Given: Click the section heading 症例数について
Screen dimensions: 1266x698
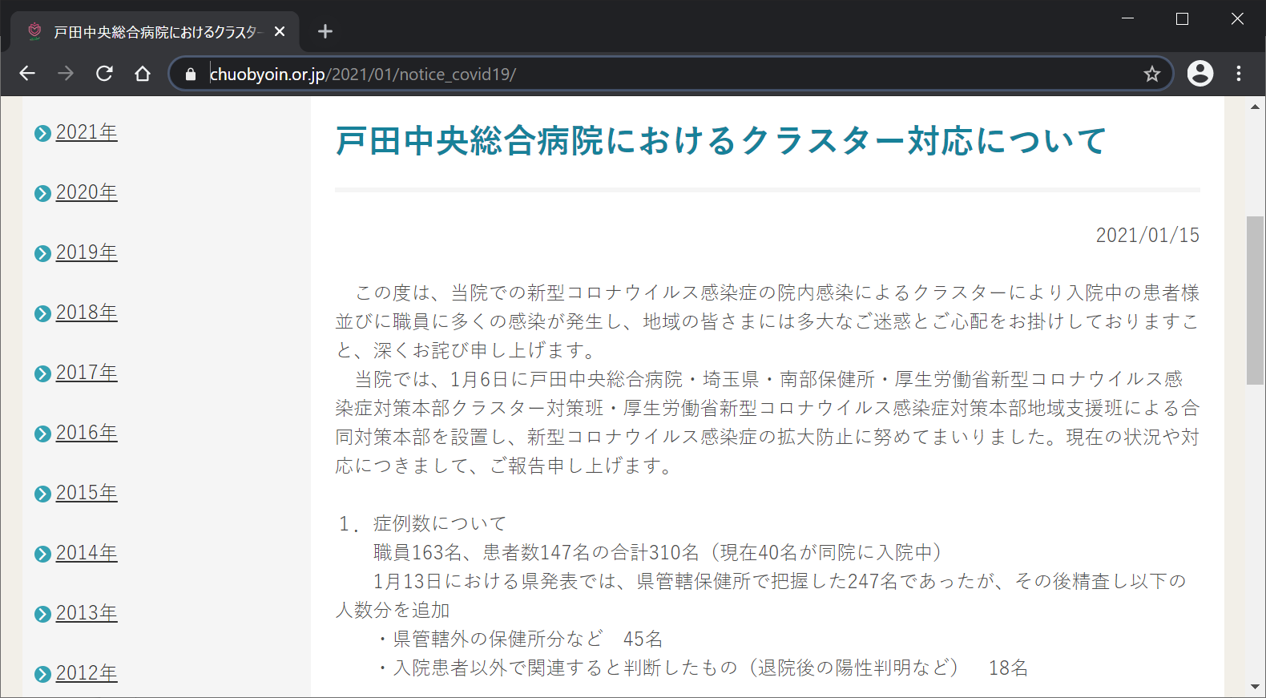Looking at the screenshot, I should tap(440, 523).
